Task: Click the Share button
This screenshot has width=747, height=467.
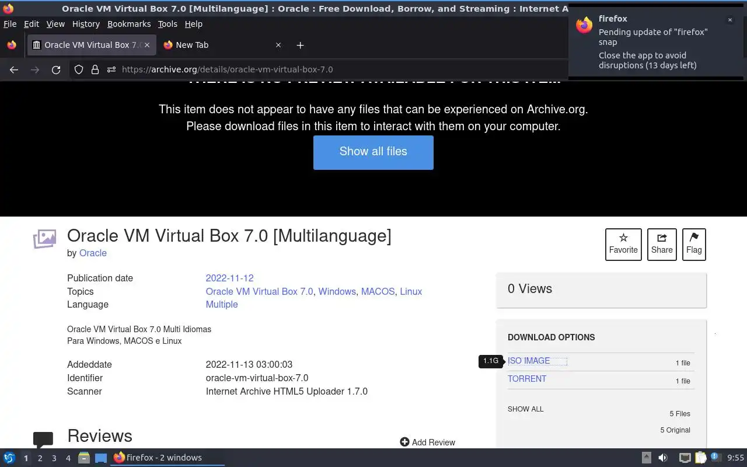Action: 662,244
